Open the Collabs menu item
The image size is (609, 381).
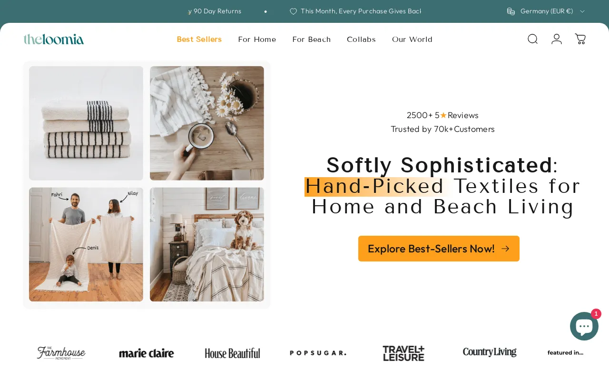[361, 39]
